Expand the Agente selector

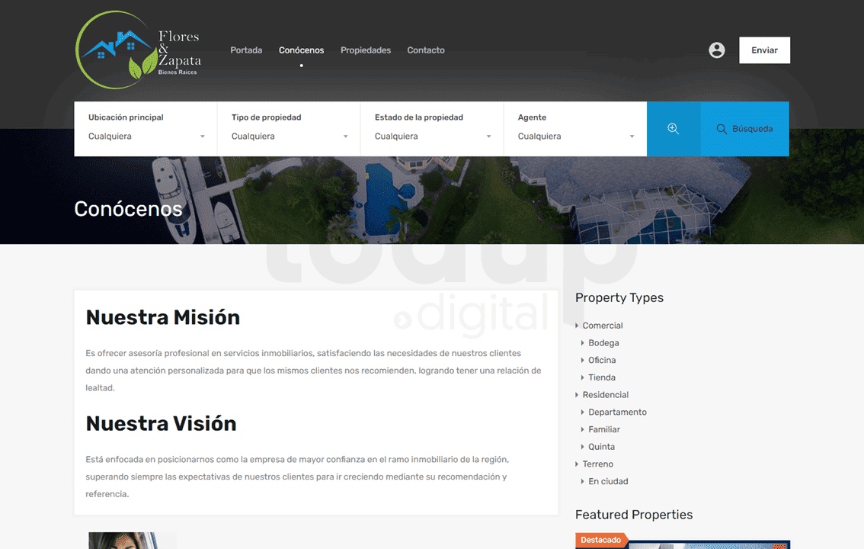(x=575, y=136)
